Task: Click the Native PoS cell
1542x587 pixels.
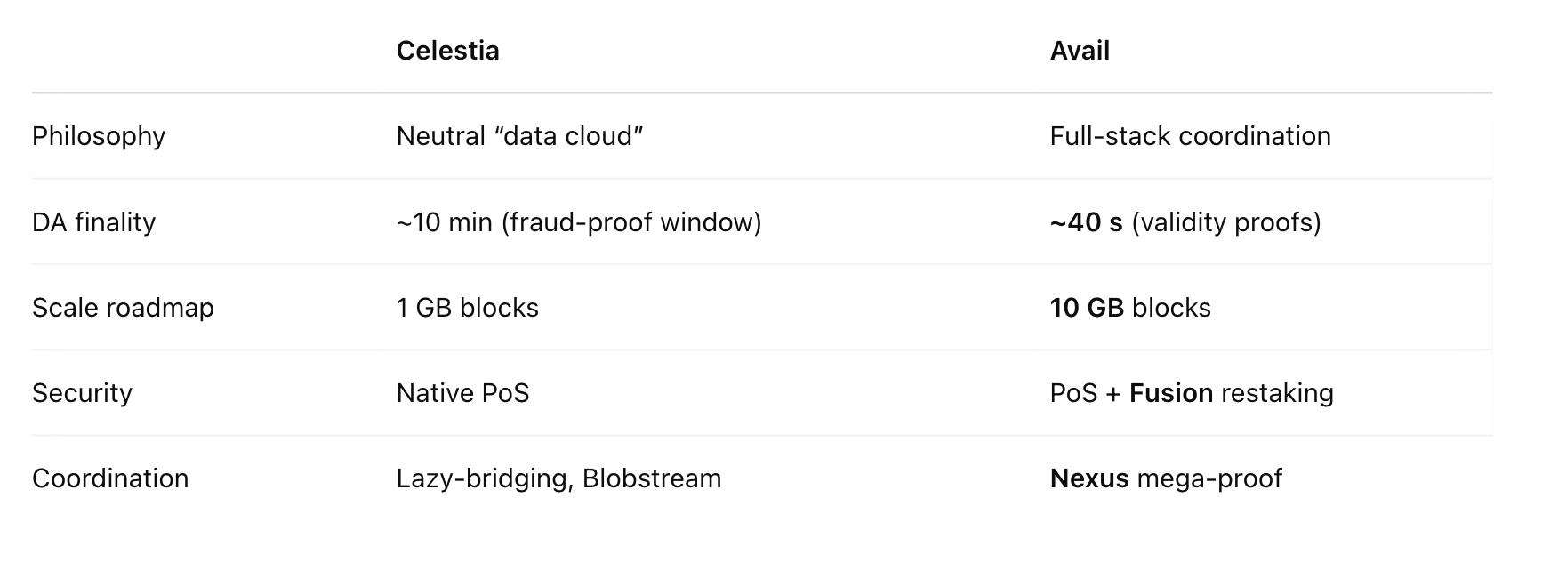Action: (462, 393)
